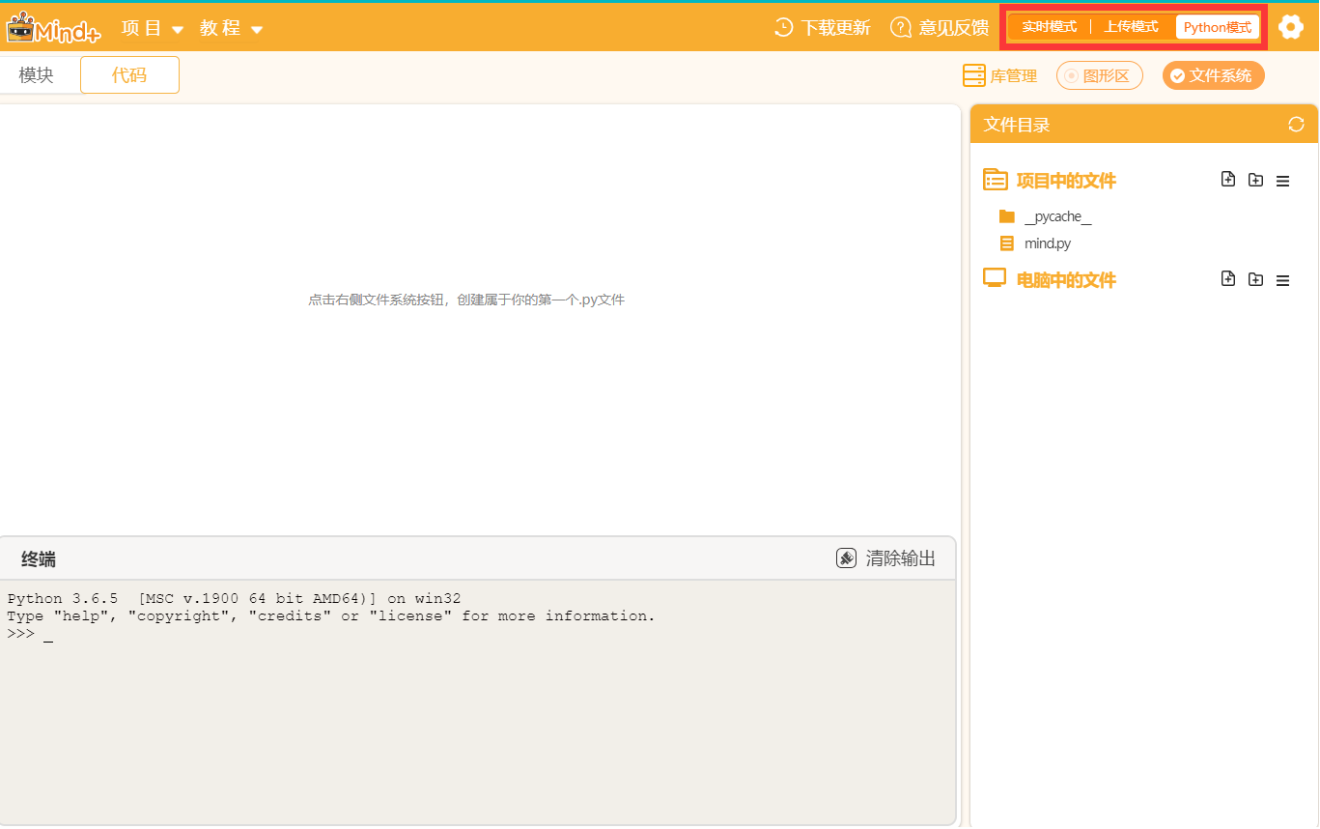Select the __pycache__ folder name
The height and width of the screenshot is (829, 1320).
[1058, 216]
